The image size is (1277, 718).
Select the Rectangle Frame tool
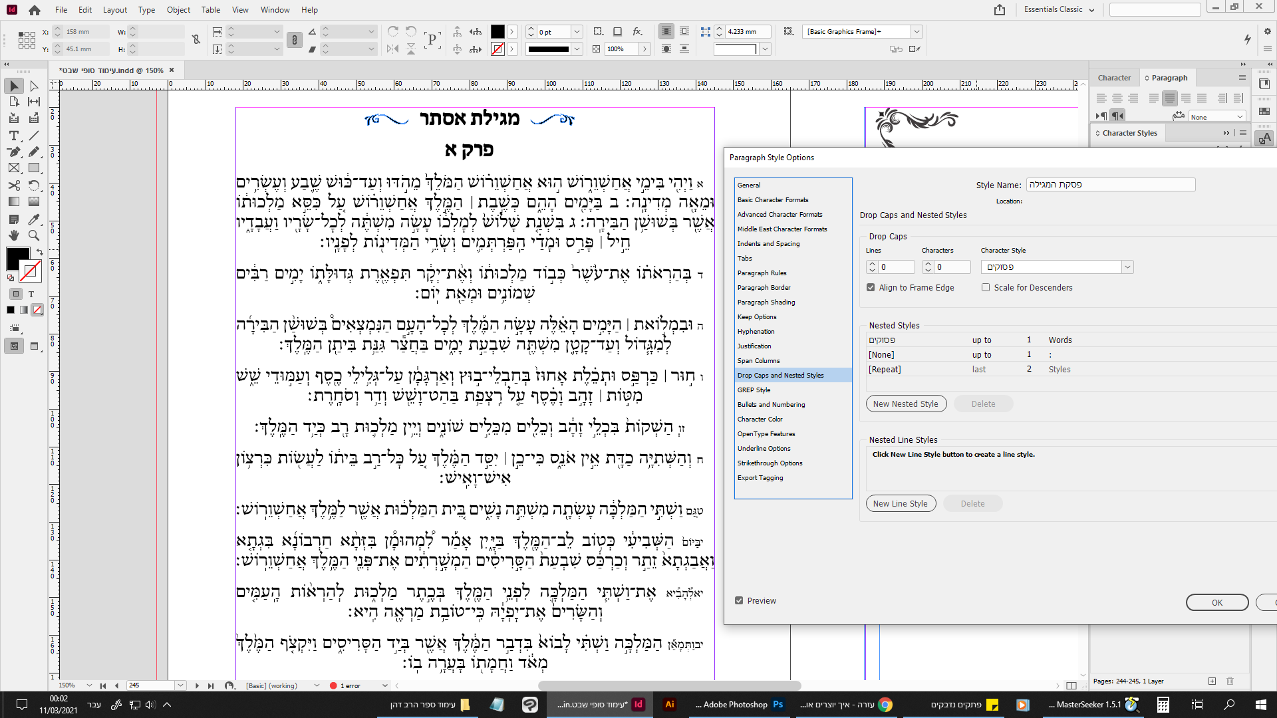coord(13,168)
